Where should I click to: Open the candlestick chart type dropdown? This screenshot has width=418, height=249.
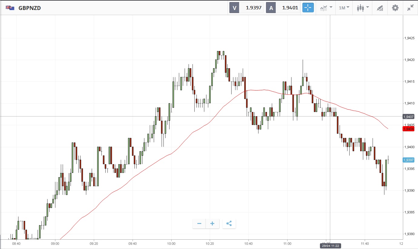pos(363,8)
